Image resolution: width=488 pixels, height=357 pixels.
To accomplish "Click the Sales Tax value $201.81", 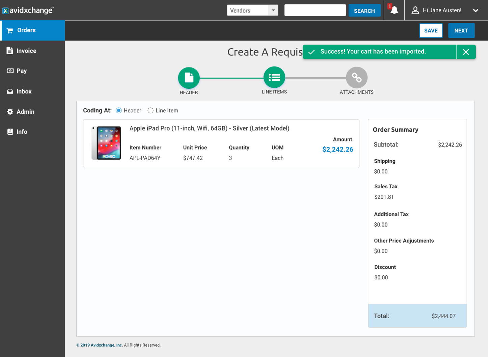I will click(384, 197).
